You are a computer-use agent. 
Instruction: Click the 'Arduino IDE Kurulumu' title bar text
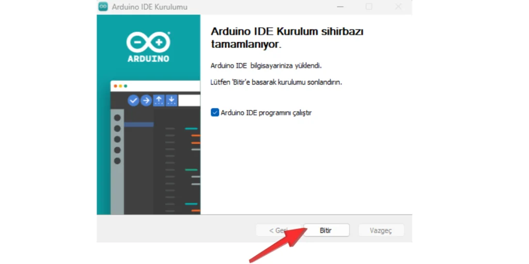pos(150,7)
